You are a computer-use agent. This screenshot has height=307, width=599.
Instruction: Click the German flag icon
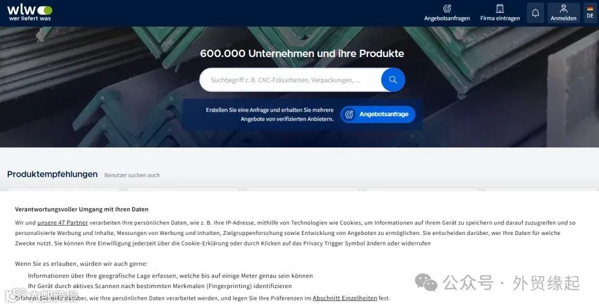(590, 9)
